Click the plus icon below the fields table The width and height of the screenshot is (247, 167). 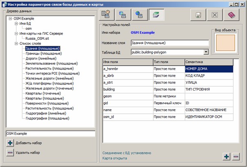(x=227, y=156)
